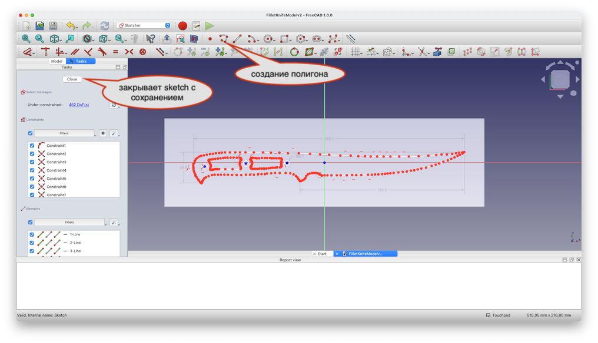This screenshot has width=598, height=343.
Task: Toggle constraints visibility eye button
Action: [x=102, y=133]
